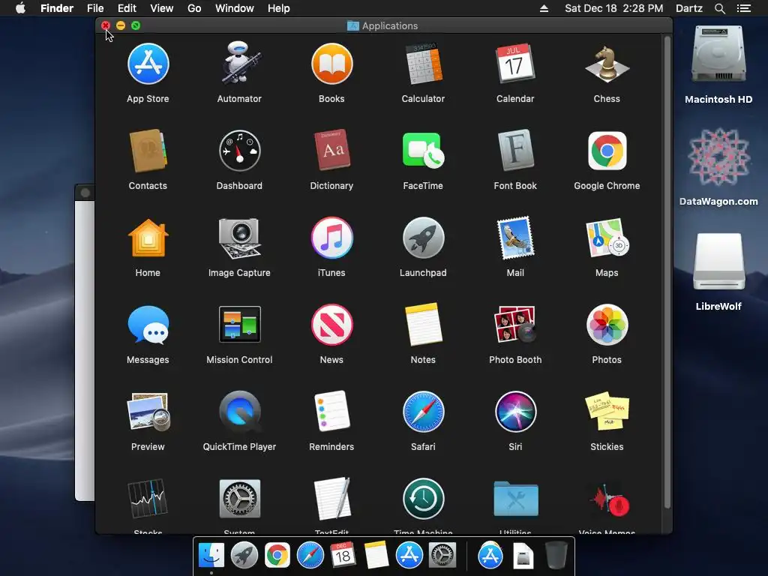Open the News app icon

tap(331, 325)
